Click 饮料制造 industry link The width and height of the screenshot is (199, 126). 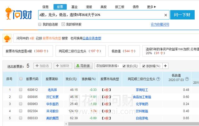pos(142,111)
